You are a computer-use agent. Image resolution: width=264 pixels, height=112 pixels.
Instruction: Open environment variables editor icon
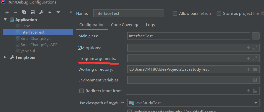tap(255, 80)
